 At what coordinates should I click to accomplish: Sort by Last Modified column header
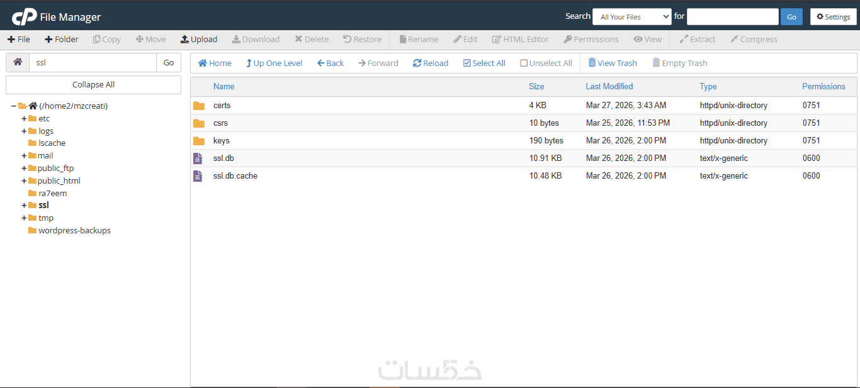coord(609,86)
